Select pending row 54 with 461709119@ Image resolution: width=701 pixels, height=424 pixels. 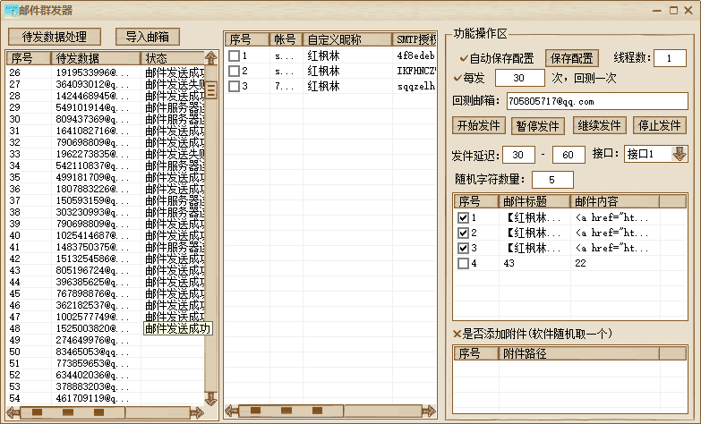[106, 398]
